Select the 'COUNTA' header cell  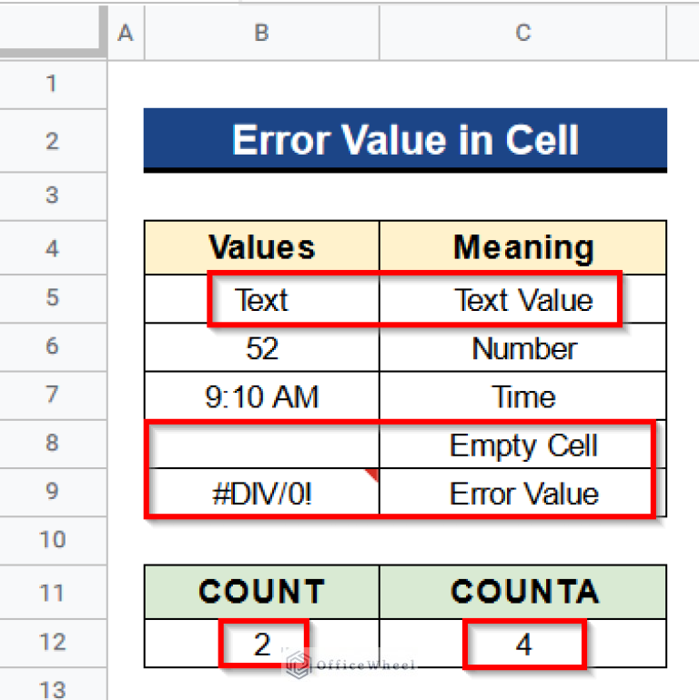pyautogui.click(x=523, y=592)
